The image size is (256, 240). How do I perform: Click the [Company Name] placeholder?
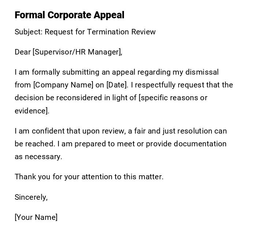tap(63, 85)
